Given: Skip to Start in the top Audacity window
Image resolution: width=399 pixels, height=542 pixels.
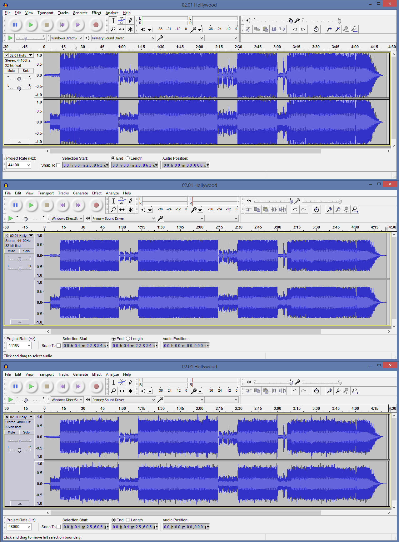Looking at the screenshot, I should (62, 25).
